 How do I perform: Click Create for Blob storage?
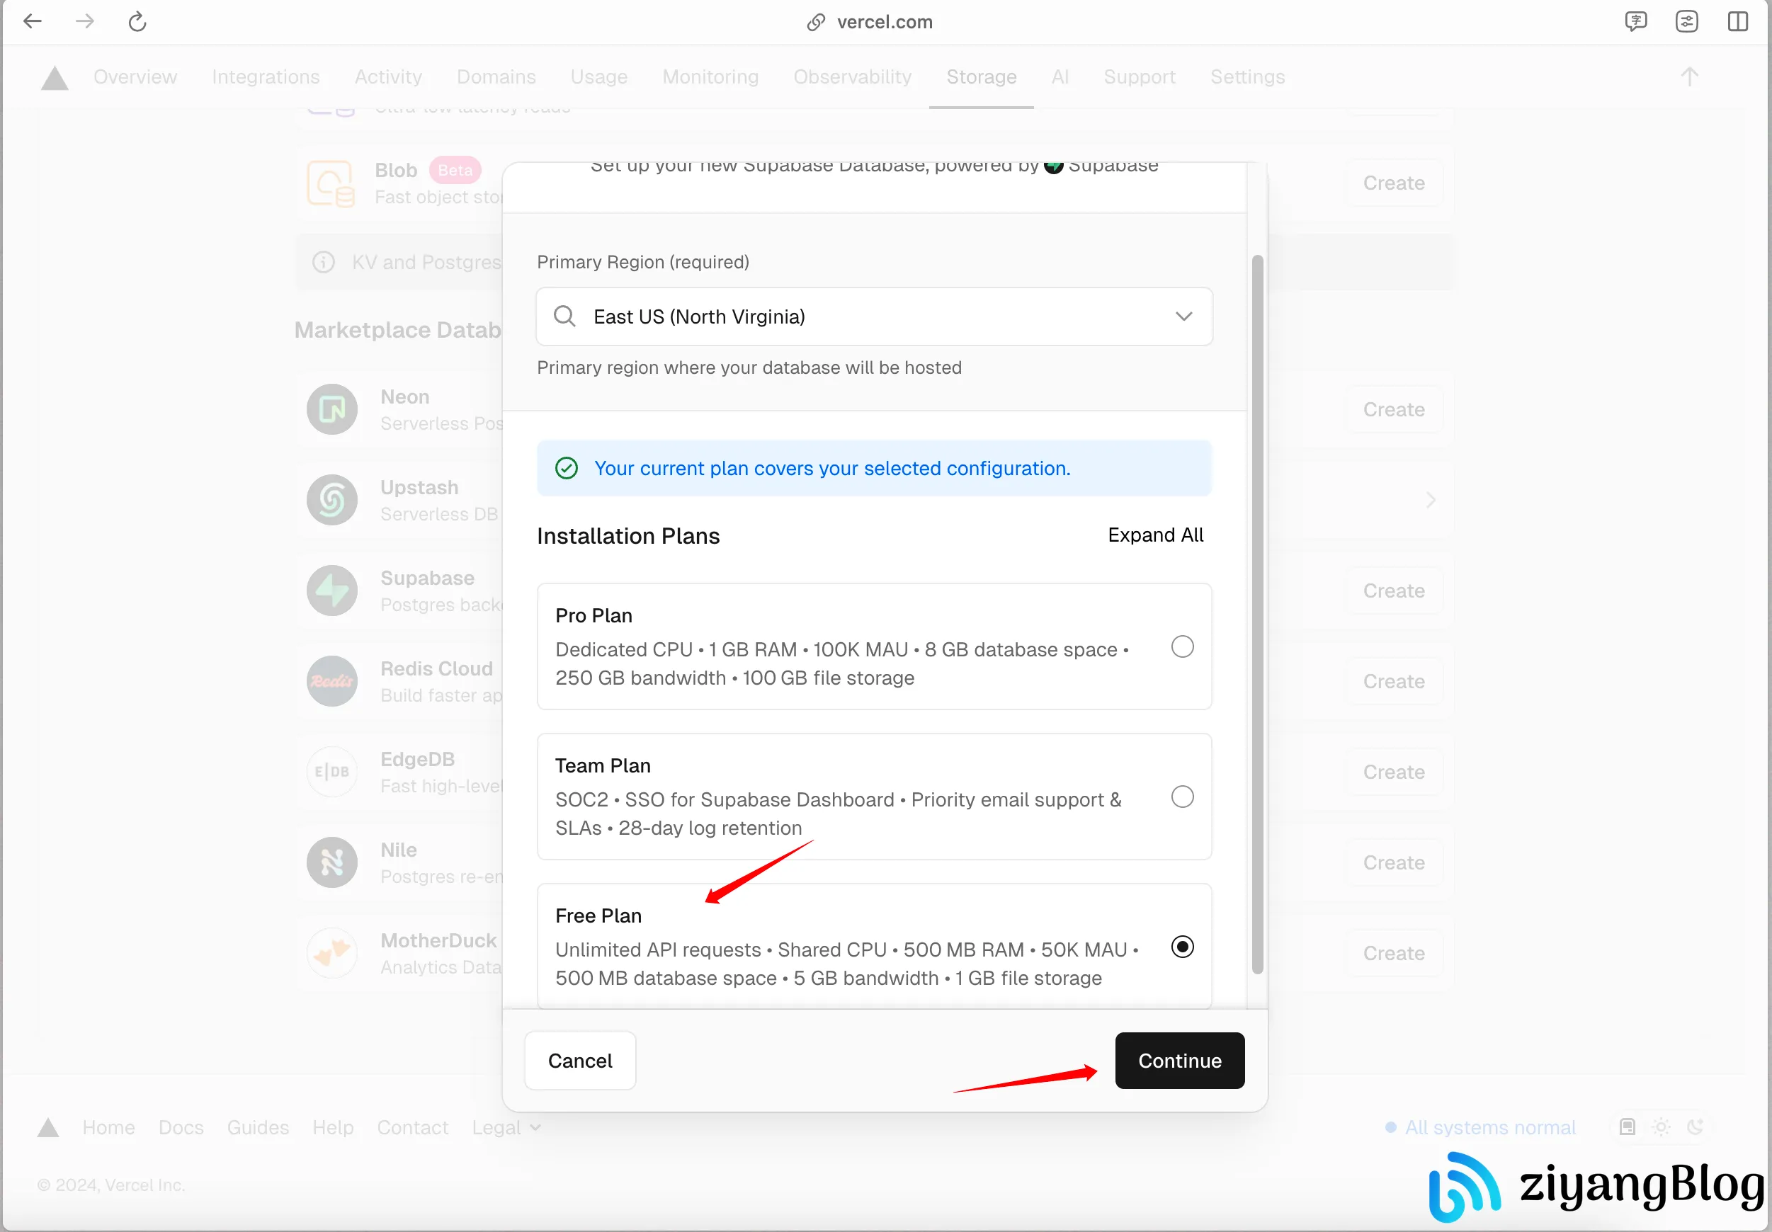click(1394, 183)
